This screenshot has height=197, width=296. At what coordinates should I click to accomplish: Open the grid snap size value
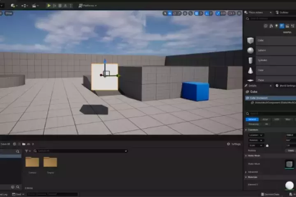coord(201,13)
